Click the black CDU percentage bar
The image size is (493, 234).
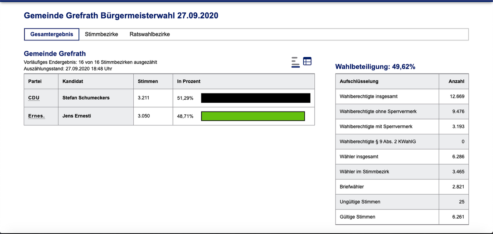[255, 98]
